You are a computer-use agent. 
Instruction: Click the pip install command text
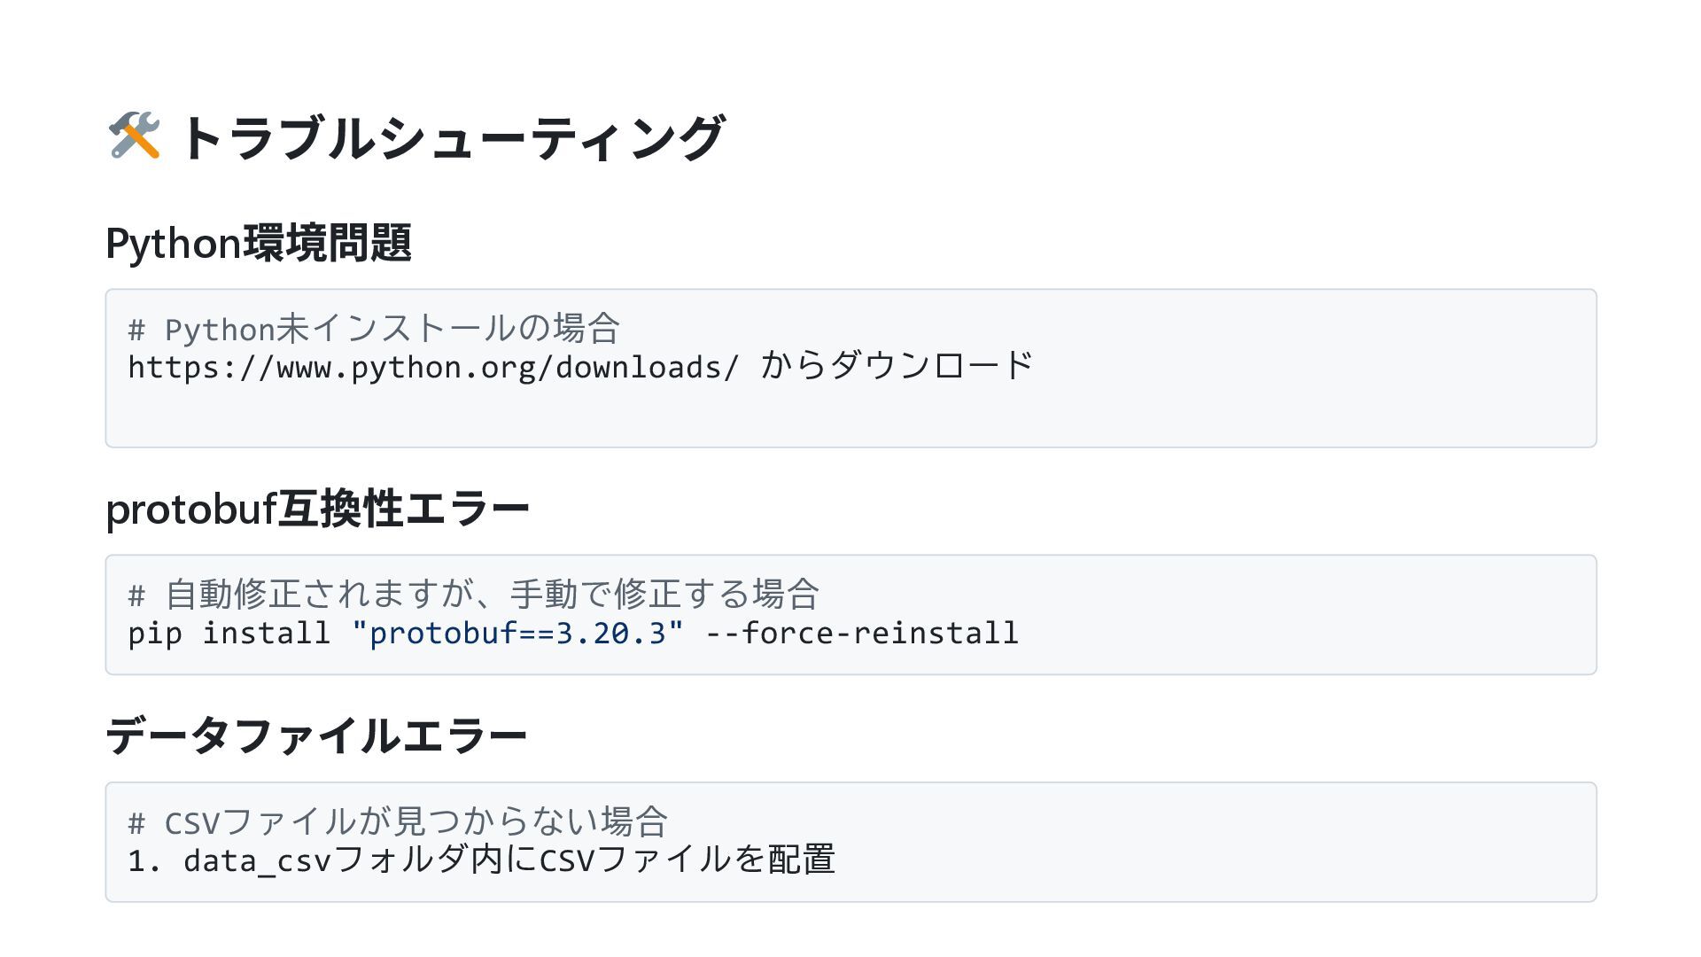click(x=229, y=633)
